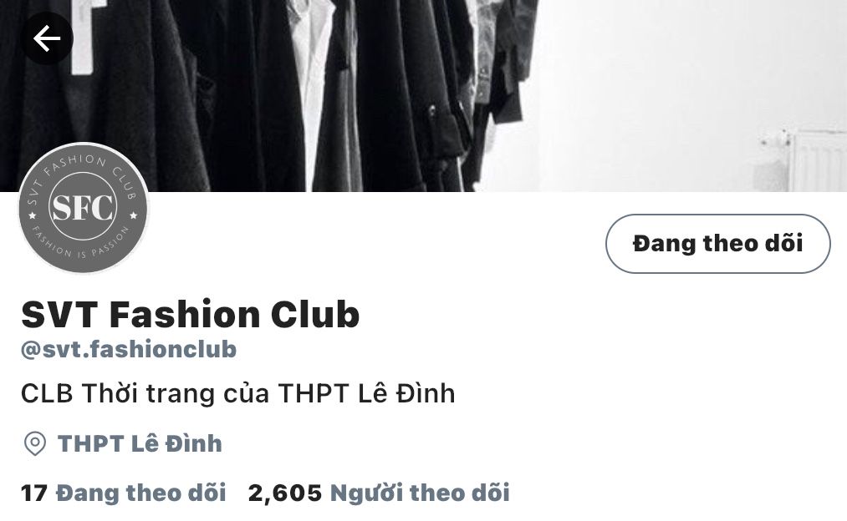Click the 2,605 follower count number
Viewport: 847px width, 521px height.
(x=284, y=493)
